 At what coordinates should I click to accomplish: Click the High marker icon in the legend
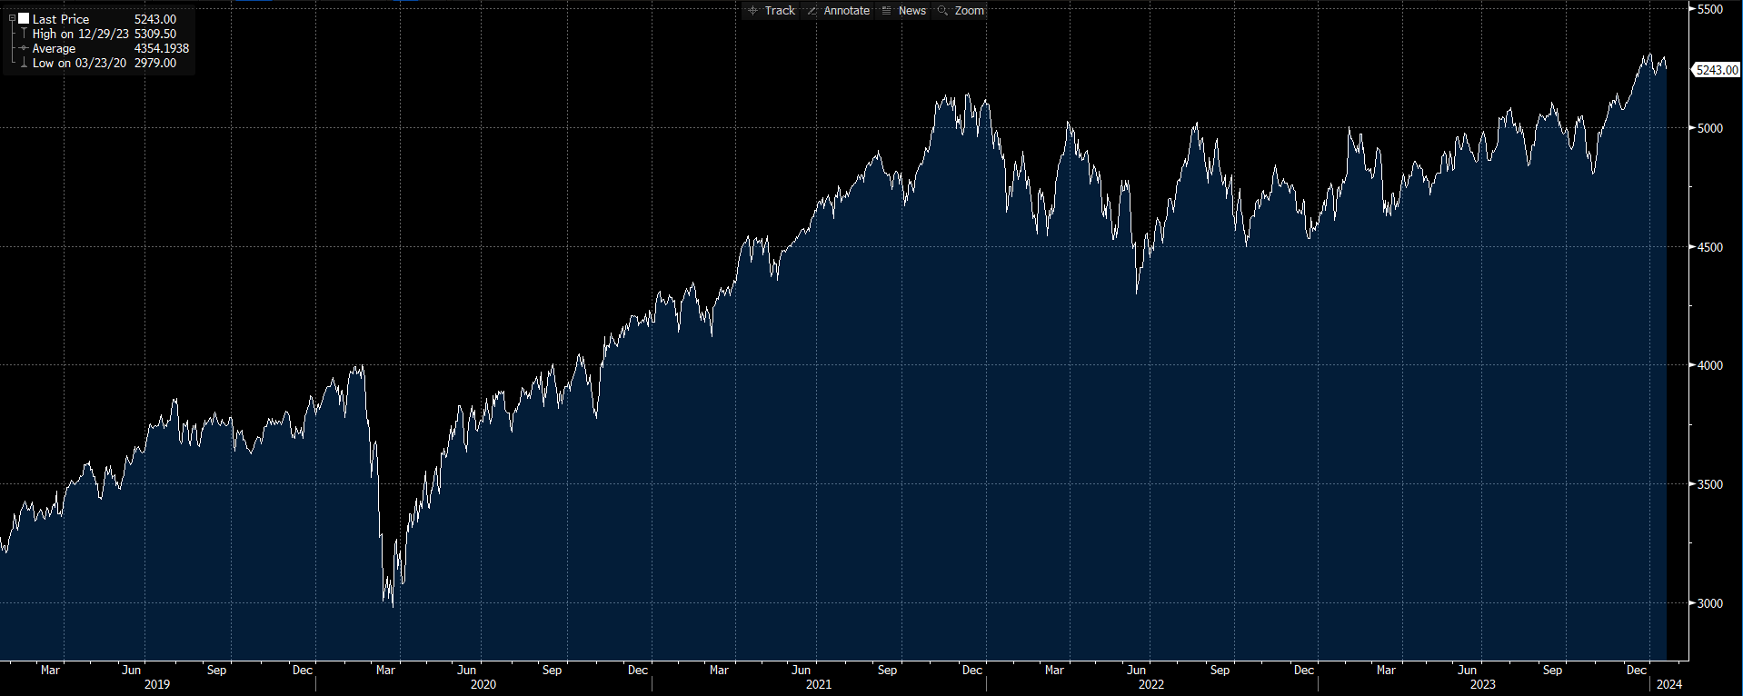(x=24, y=34)
